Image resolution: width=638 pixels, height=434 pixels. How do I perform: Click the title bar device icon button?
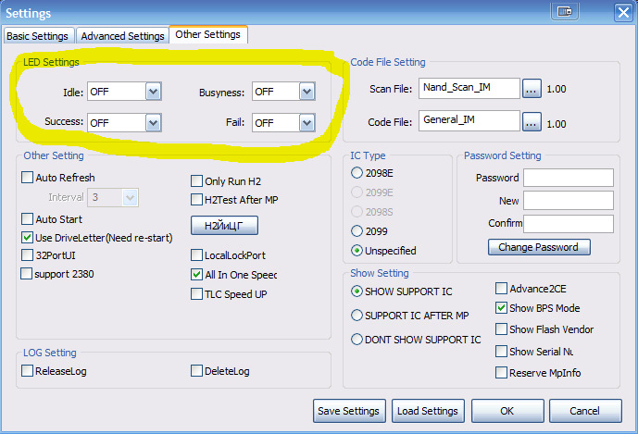coord(565,11)
